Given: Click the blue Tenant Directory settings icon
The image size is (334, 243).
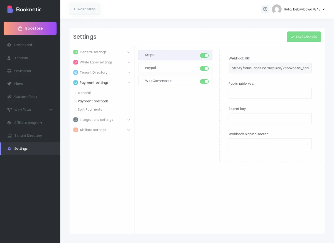Looking at the screenshot, I should pyautogui.click(x=75, y=72).
